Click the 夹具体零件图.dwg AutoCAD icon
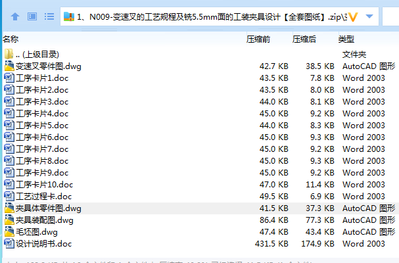Screen dimensions: 399x263 pos(9,208)
